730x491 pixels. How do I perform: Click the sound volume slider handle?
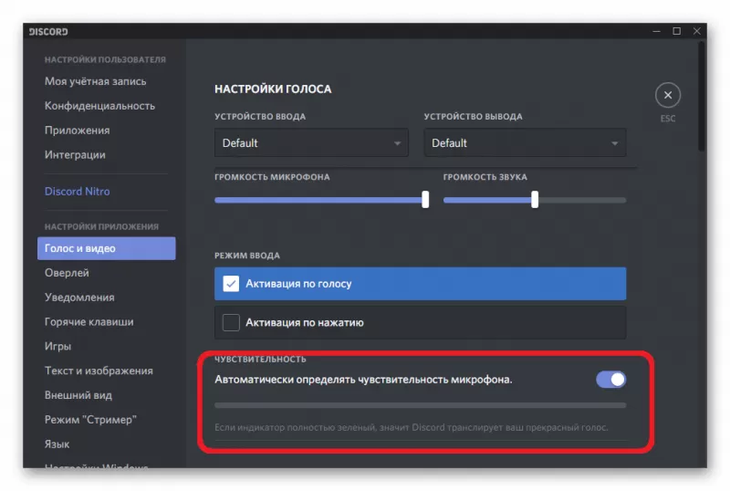coord(535,199)
